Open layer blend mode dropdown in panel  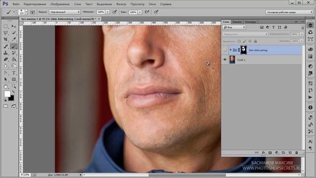(245, 34)
